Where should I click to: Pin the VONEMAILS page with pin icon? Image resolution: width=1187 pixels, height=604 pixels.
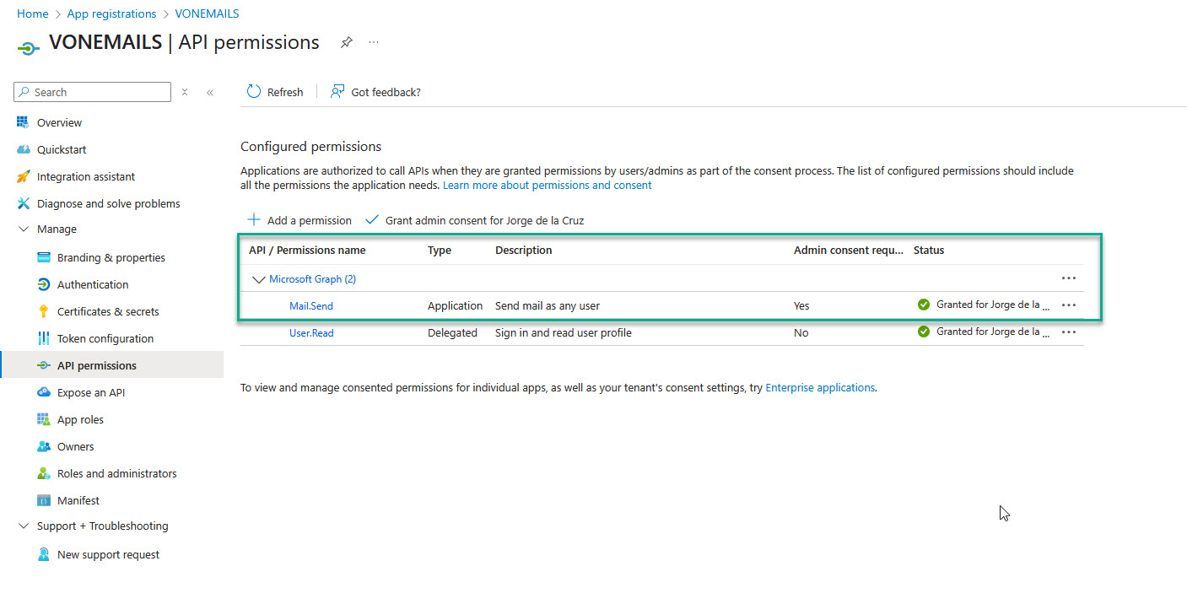347,42
